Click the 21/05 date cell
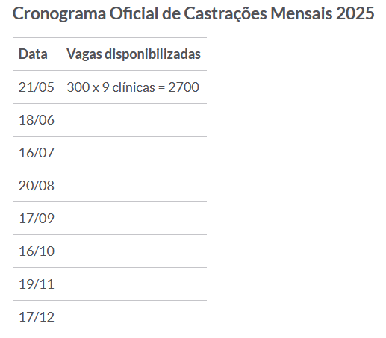Screen dimensions: 386x338 37,87
